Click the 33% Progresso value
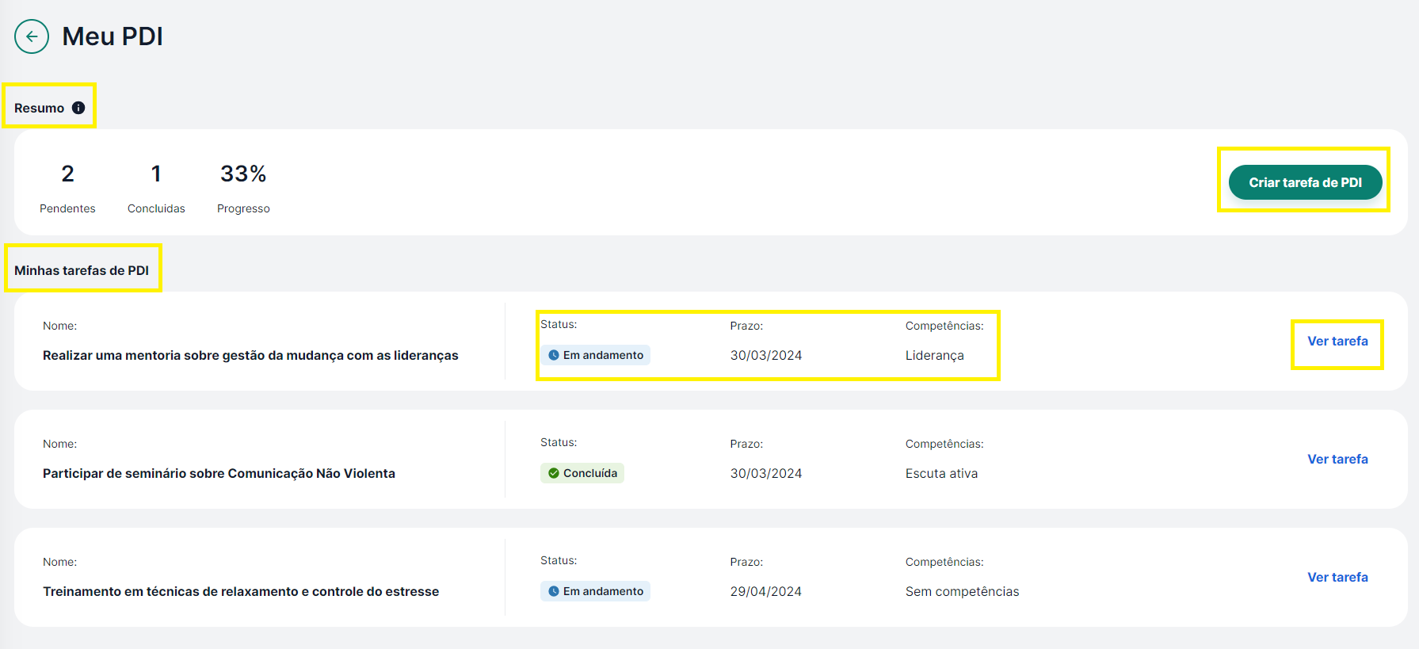Screen dimensions: 1419x649 click(x=243, y=174)
